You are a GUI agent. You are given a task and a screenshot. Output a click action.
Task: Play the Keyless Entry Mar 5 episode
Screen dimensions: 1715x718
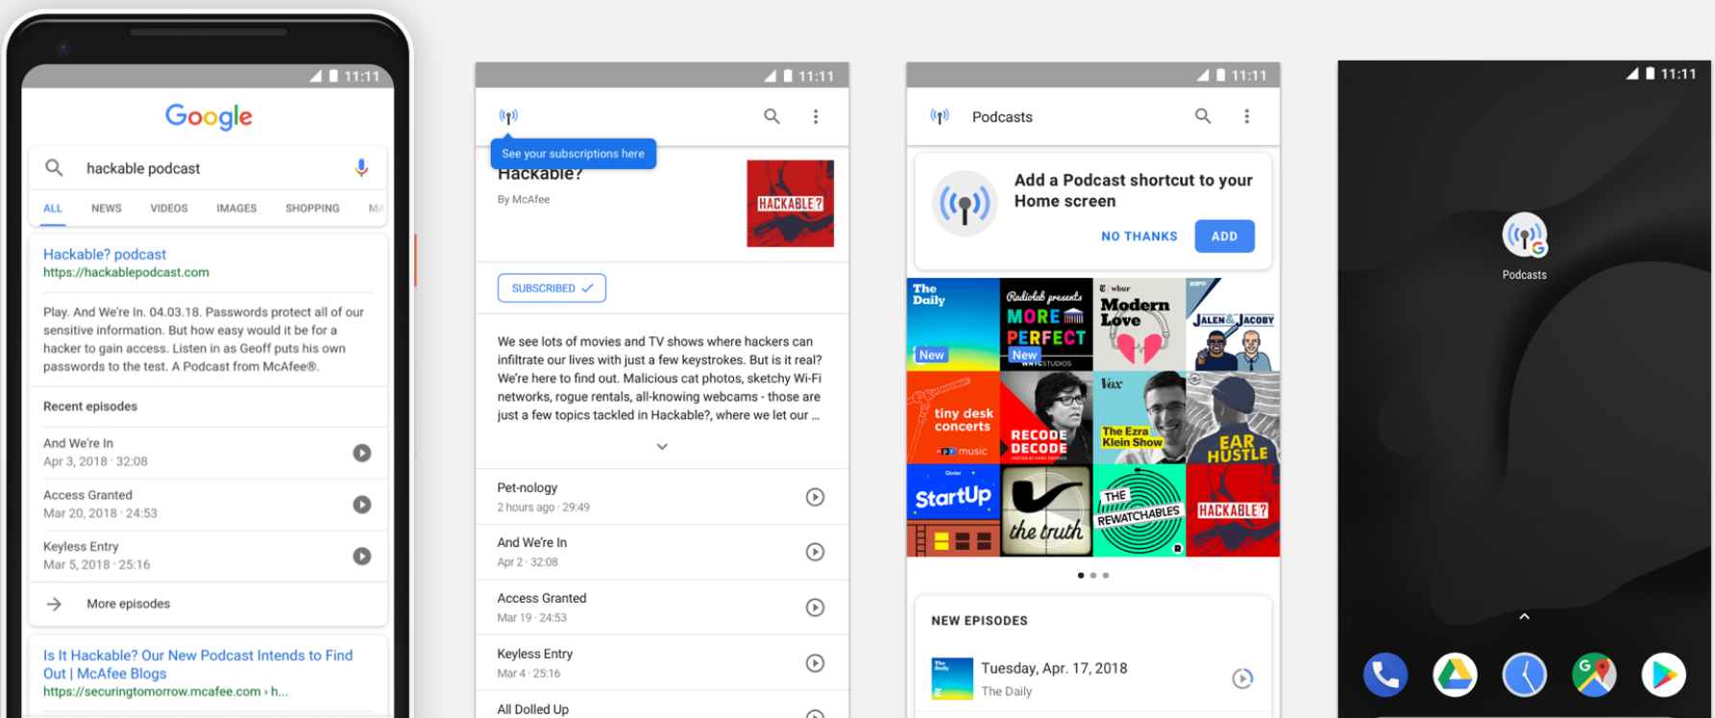tap(362, 556)
